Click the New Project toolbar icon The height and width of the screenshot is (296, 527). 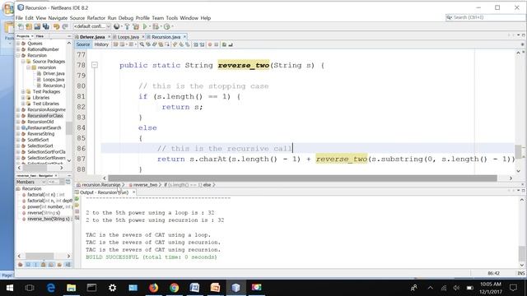click(29, 26)
